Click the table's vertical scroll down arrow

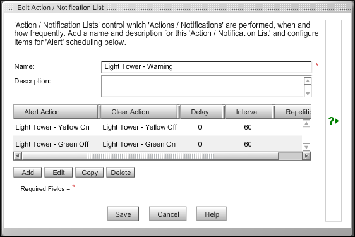306,147
